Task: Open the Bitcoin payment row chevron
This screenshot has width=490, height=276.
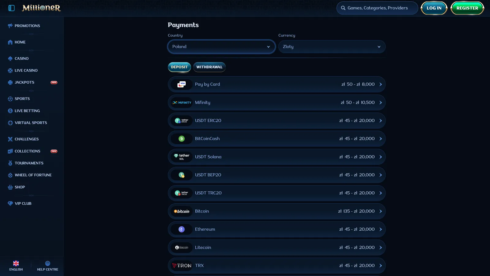Action: coord(381,211)
